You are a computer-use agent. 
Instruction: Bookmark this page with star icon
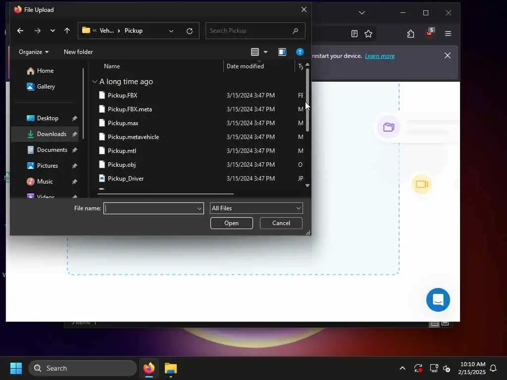368,34
